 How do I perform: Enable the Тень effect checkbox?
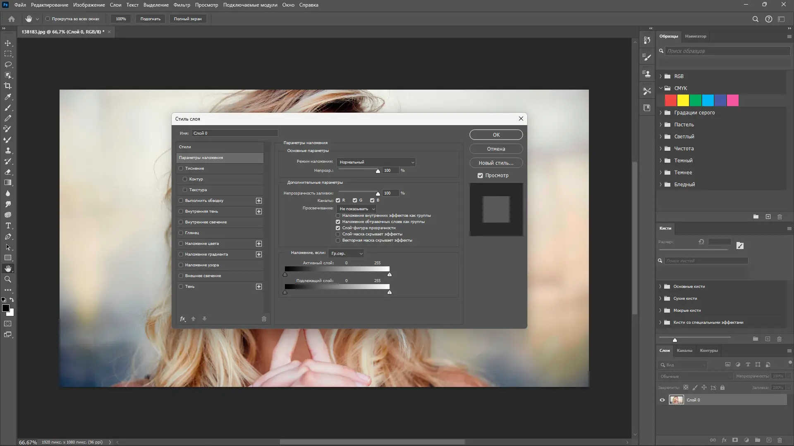[x=181, y=287]
